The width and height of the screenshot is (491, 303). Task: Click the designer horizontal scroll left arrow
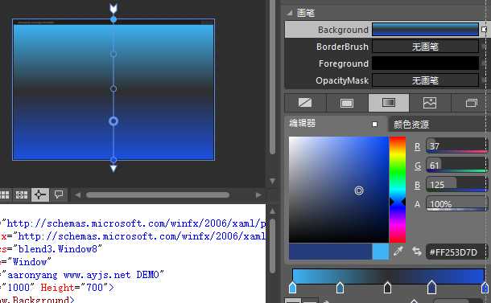click(x=77, y=195)
